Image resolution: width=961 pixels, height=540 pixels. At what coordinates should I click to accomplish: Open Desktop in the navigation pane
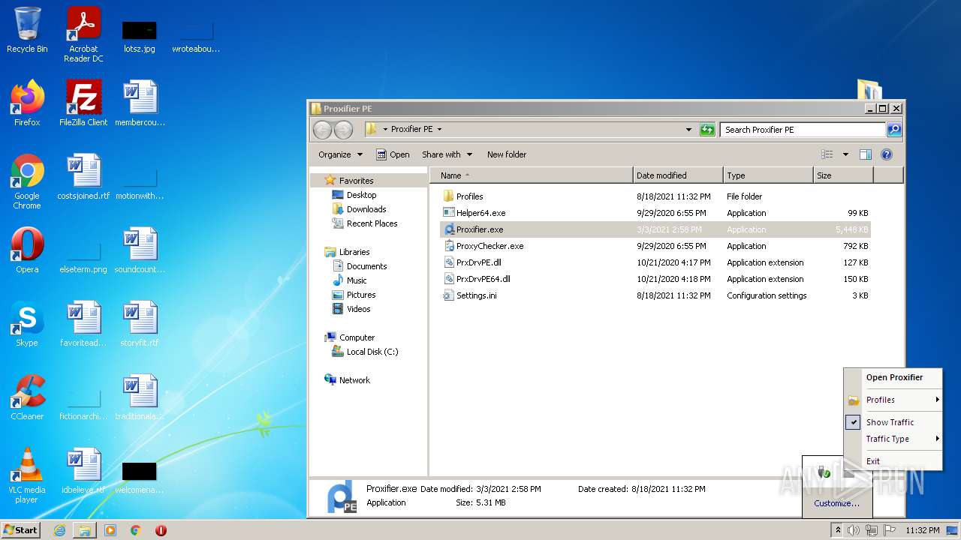[x=361, y=195]
